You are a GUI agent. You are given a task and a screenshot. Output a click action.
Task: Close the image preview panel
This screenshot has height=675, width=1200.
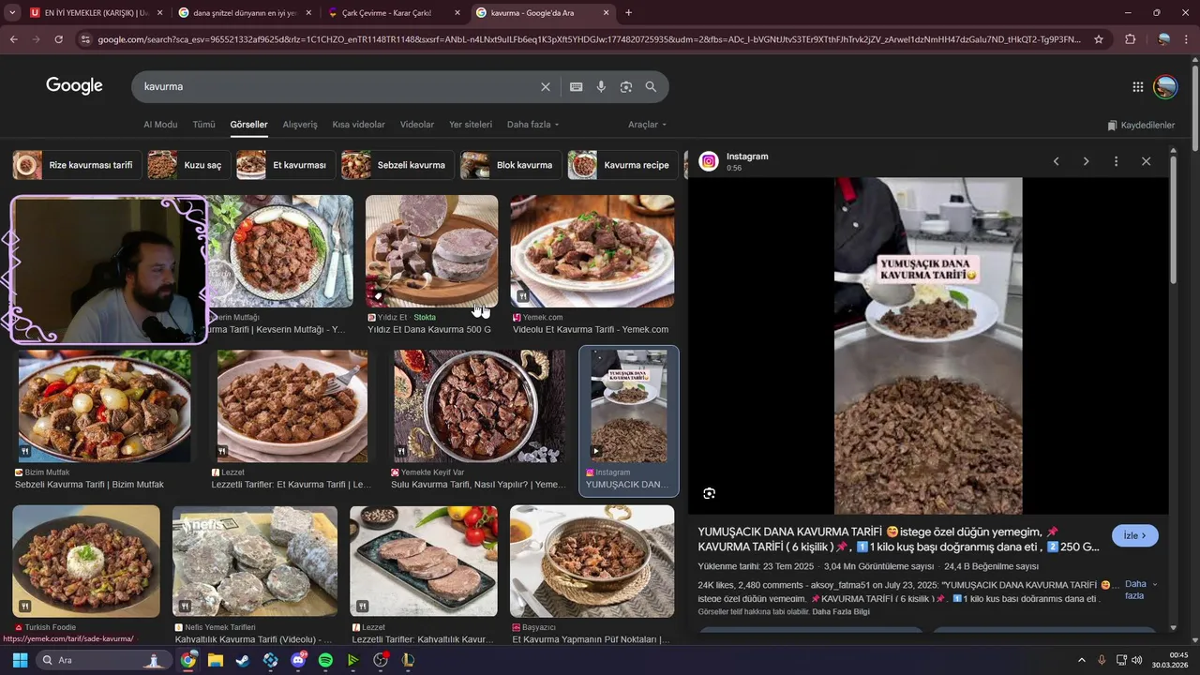coord(1146,161)
